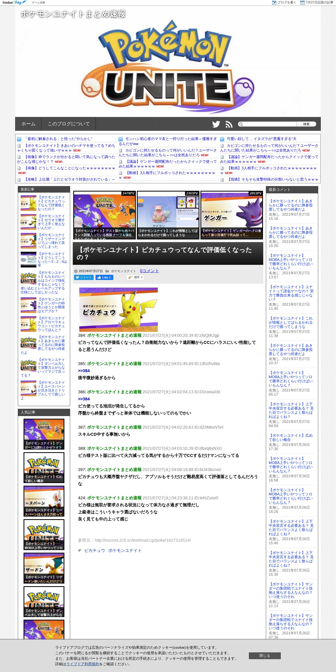Viewport: 336px width, 672px height.
Task: Open popular article リザードン使いたいんだけど thumbnail
Action: point(44,568)
